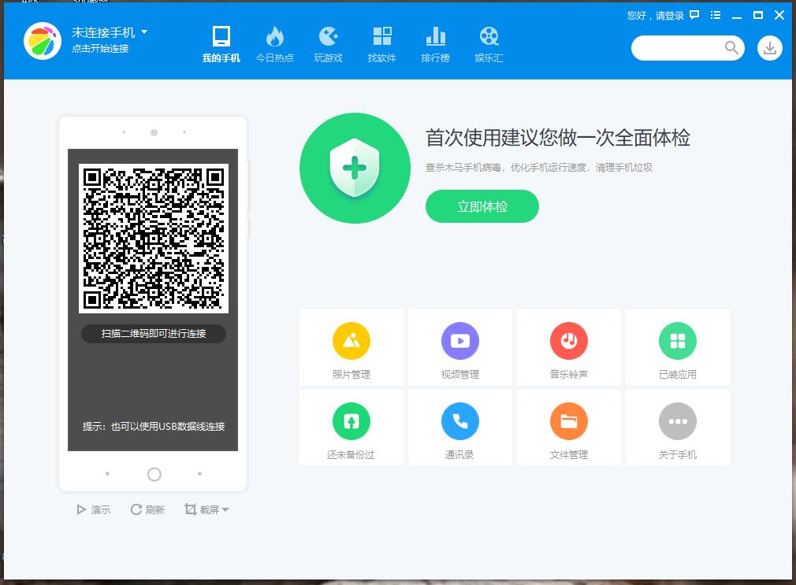This screenshot has height=585, width=796.
Task: Click 刷新 to refresh the screen
Action: 147,509
